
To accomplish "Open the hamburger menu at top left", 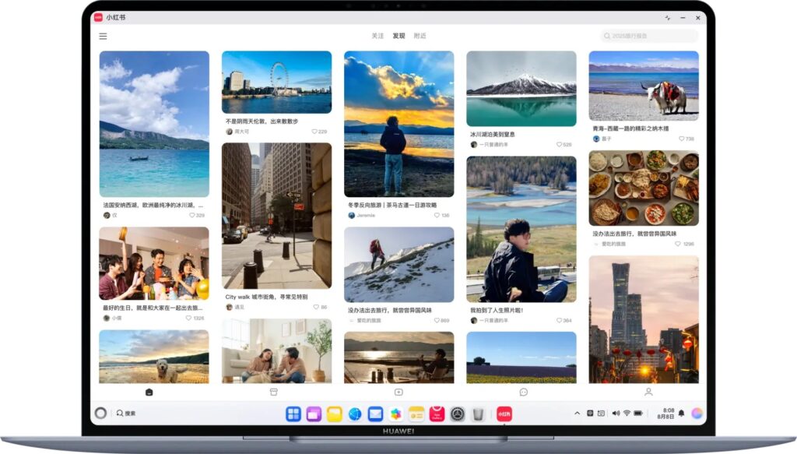I will pyautogui.click(x=102, y=35).
